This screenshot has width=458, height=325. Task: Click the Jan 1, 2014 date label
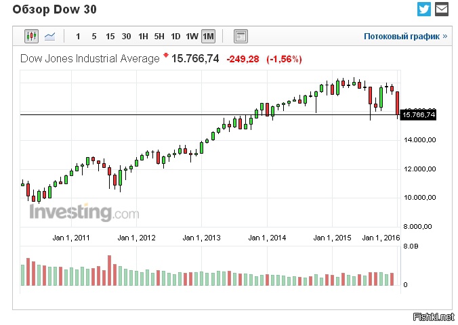click(267, 238)
